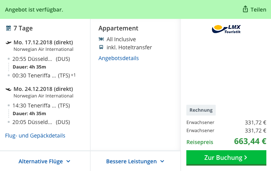This screenshot has width=271, height=171.
Task: Click the Hoteltransfer bus icon
Action: (x=101, y=47)
